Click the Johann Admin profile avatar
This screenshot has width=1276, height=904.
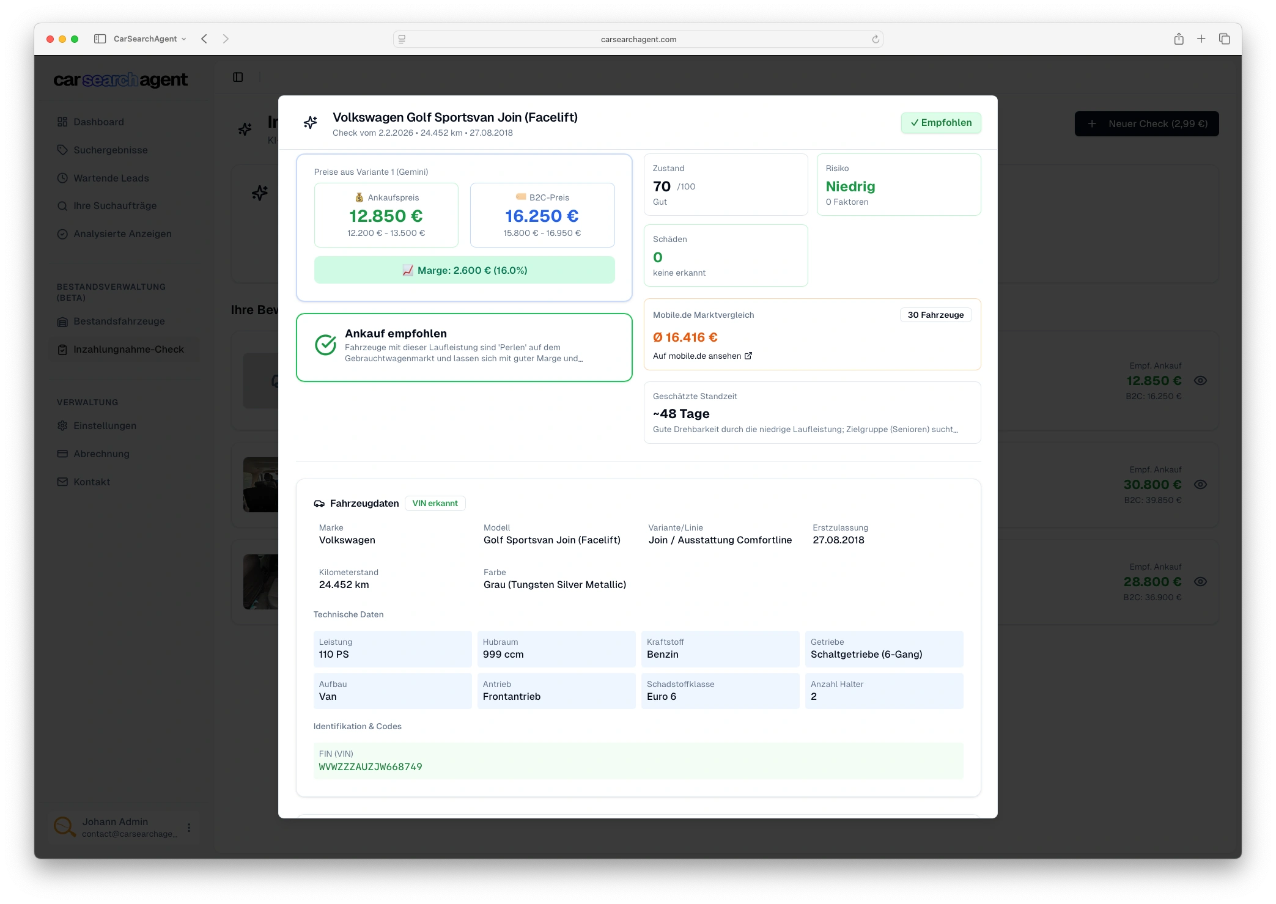(x=65, y=827)
